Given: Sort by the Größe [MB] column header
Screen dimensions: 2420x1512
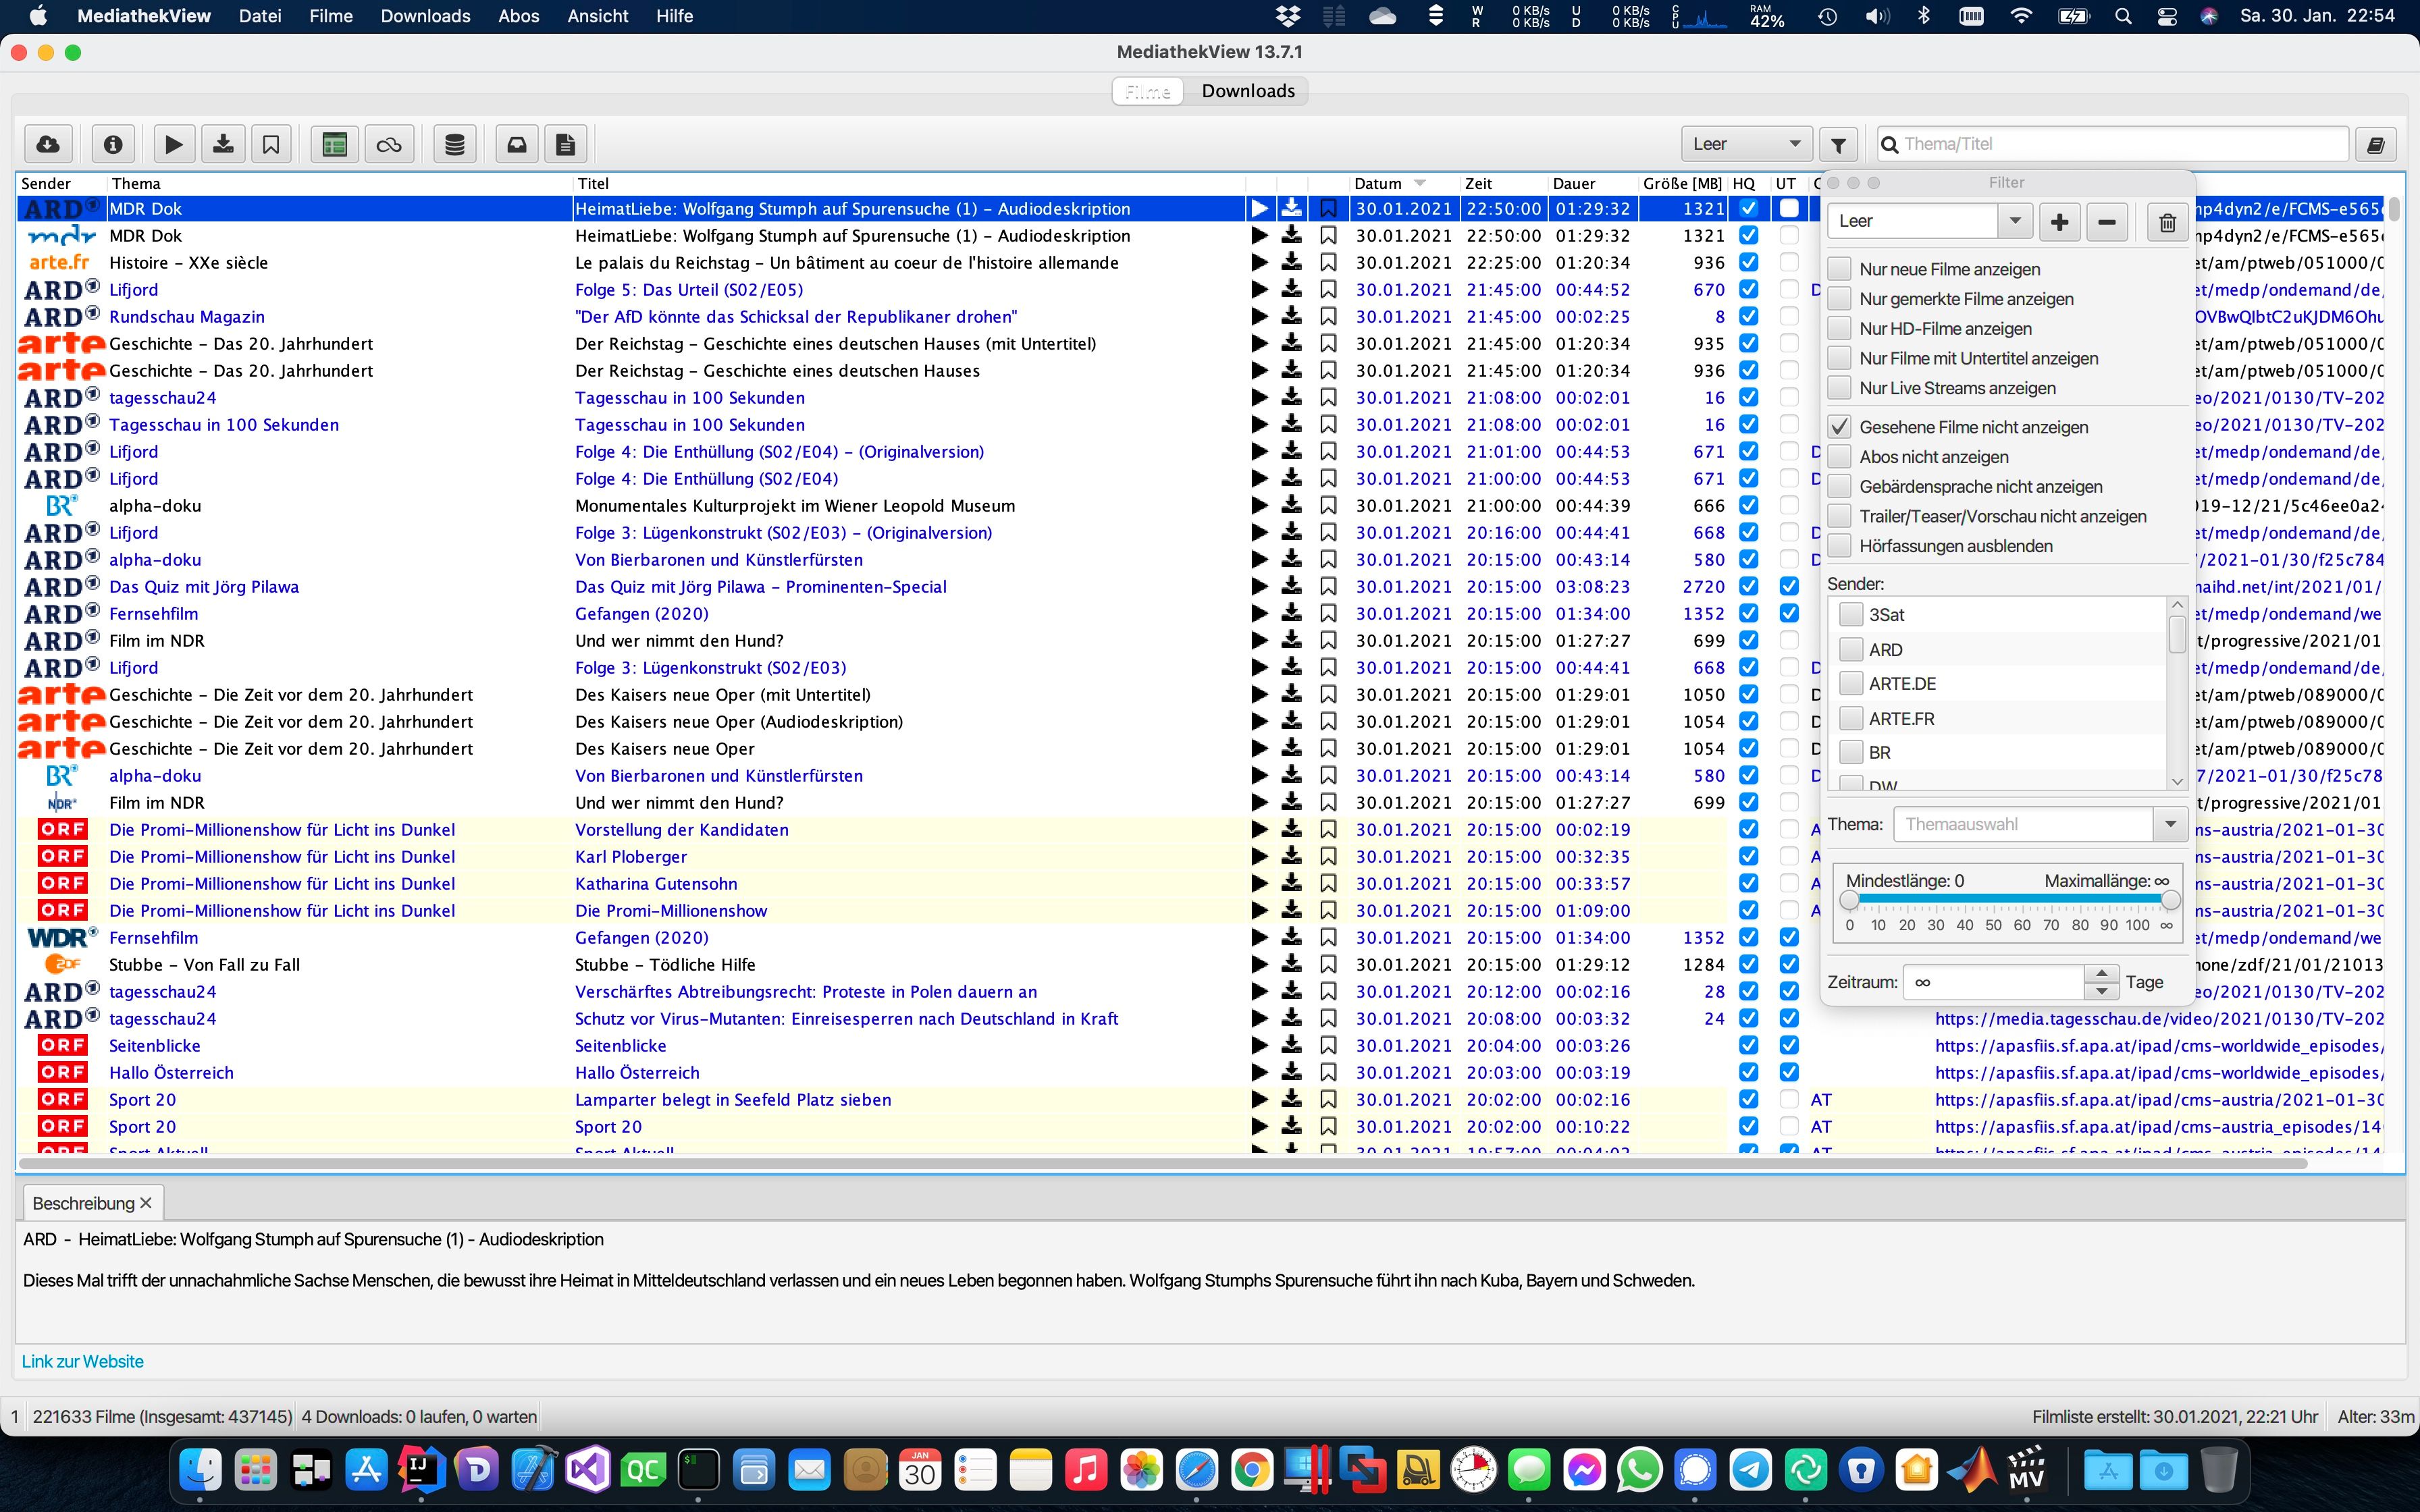Looking at the screenshot, I should coord(1682,184).
